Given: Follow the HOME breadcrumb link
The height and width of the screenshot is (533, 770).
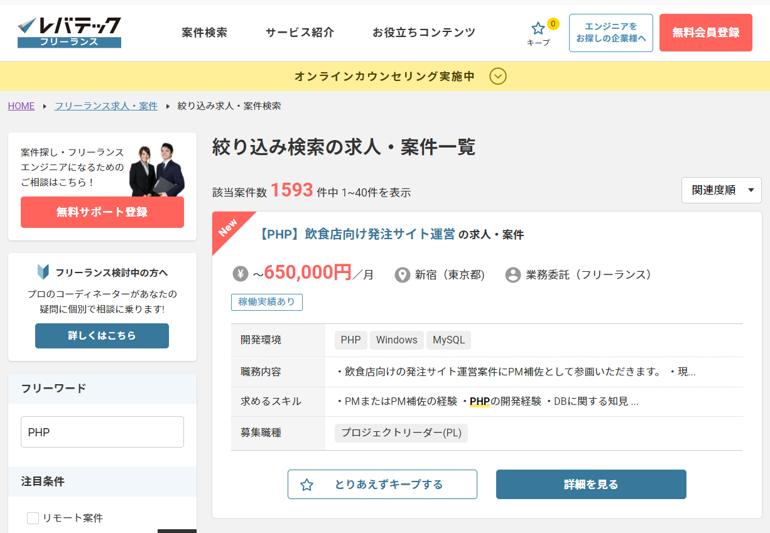Looking at the screenshot, I should [x=21, y=106].
